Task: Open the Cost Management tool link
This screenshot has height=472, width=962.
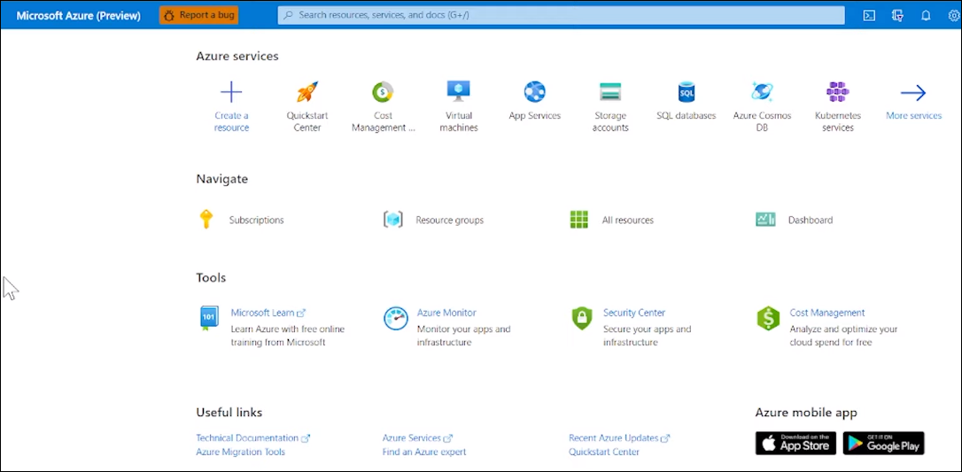Action: click(827, 313)
